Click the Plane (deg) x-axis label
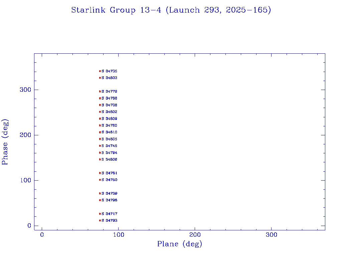The width and height of the screenshot is (342, 256). (180, 244)
